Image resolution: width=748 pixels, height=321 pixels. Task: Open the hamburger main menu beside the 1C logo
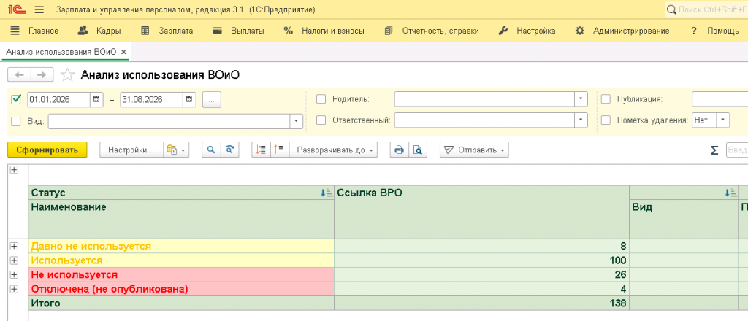(x=39, y=9)
